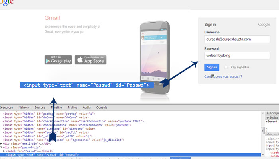
Task: Expand the email-div element node
Action: 2,143
